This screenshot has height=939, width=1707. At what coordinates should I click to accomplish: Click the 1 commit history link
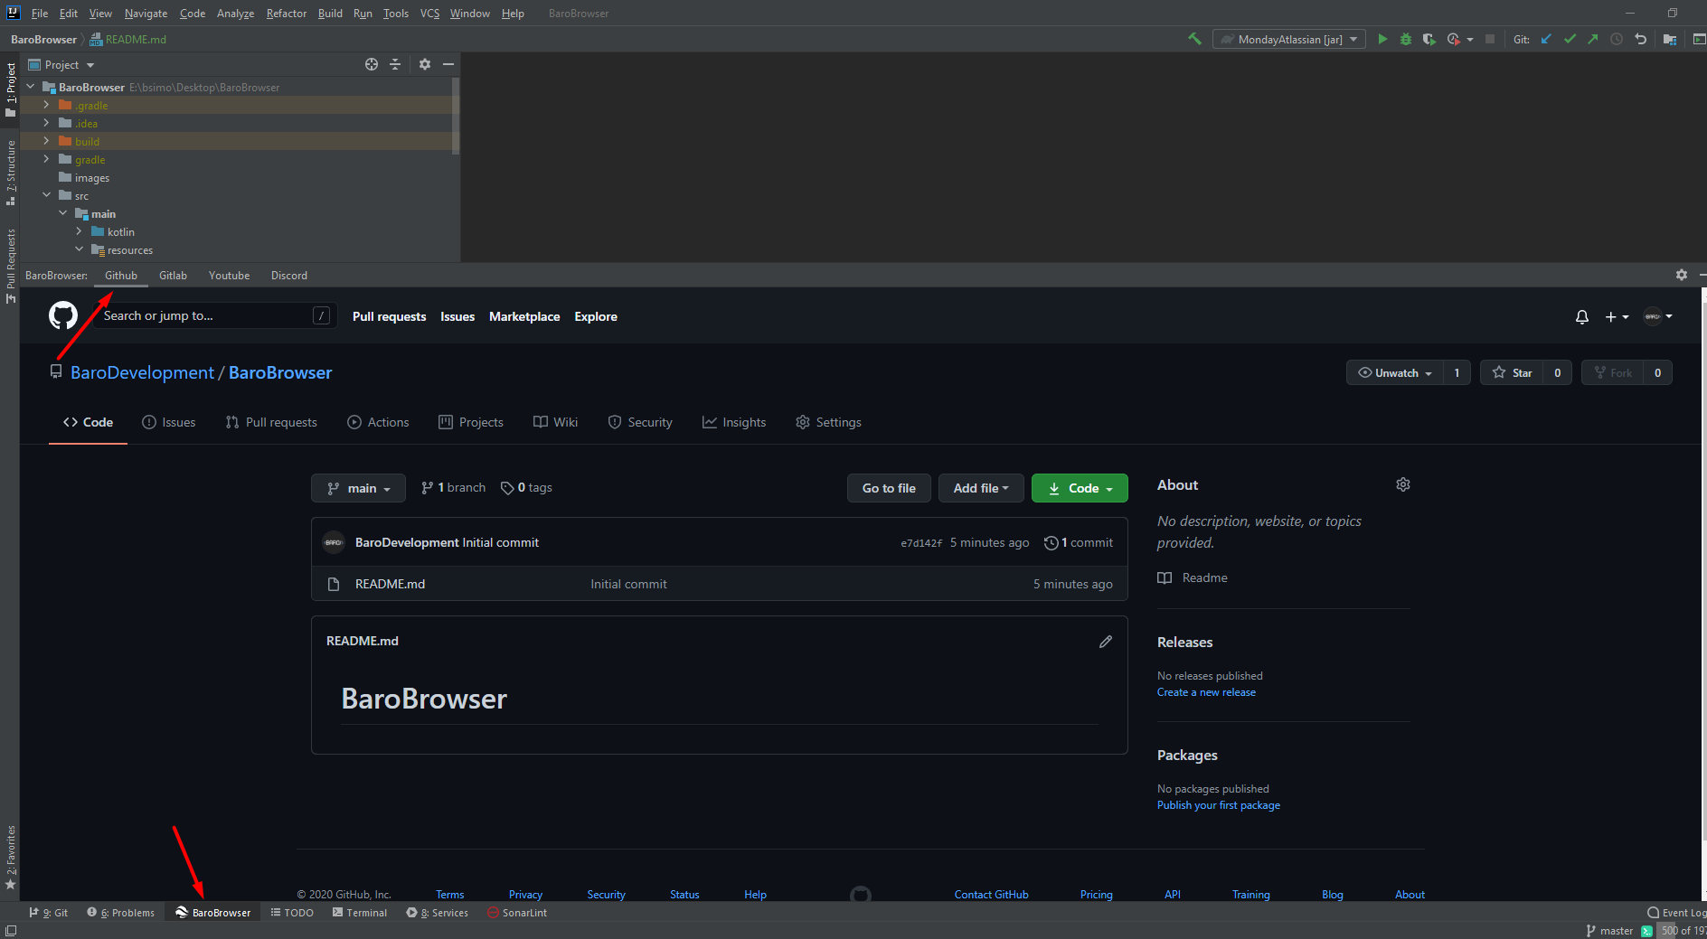[x=1079, y=542]
